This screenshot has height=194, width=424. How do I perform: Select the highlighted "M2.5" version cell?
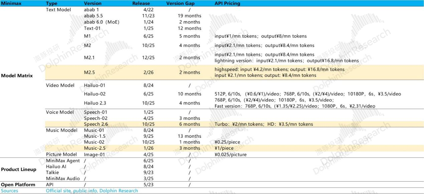pyautogui.click(x=90, y=72)
